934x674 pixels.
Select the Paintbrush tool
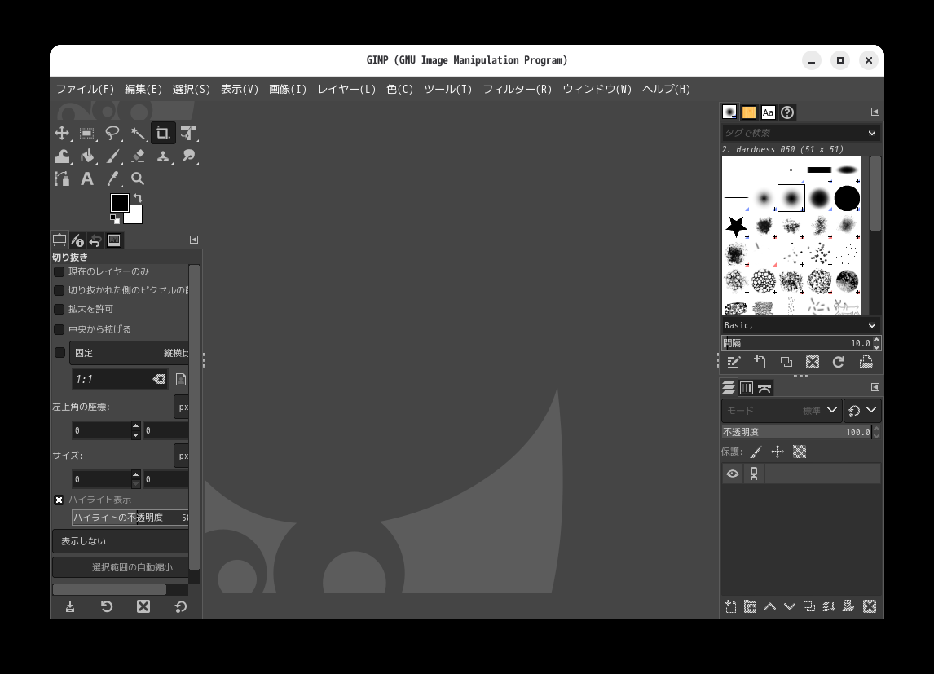point(112,156)
